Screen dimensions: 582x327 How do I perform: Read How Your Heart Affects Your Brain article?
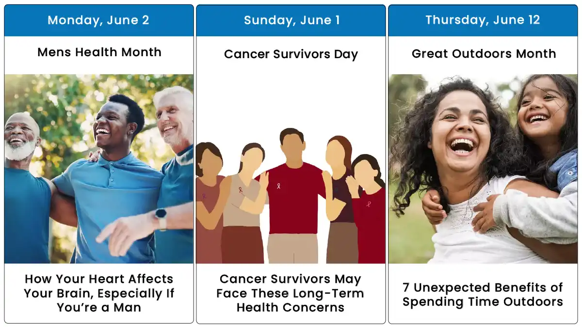tap(99, 293)
